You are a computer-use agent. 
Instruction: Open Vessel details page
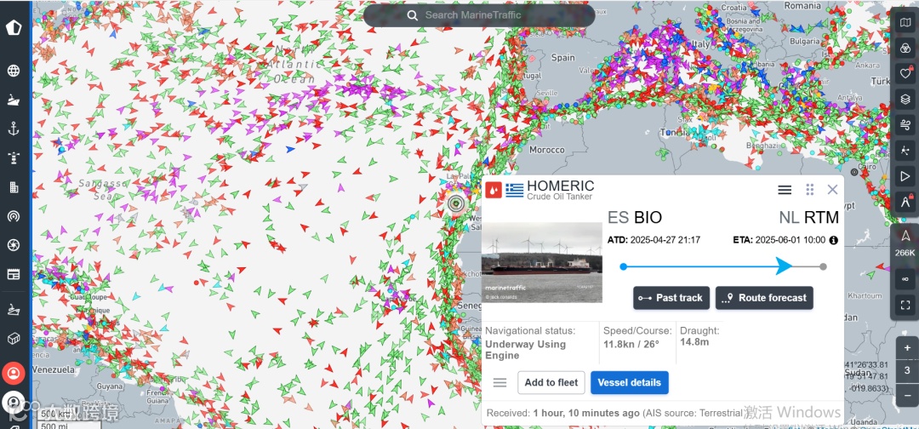point(630,383)
